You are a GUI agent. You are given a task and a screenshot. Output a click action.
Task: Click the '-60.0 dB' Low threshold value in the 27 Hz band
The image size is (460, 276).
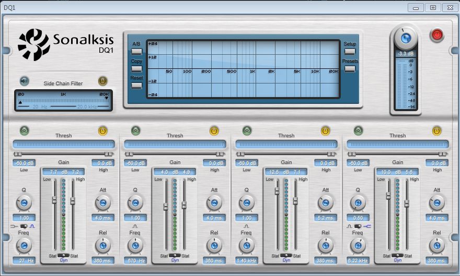point(24,163)
